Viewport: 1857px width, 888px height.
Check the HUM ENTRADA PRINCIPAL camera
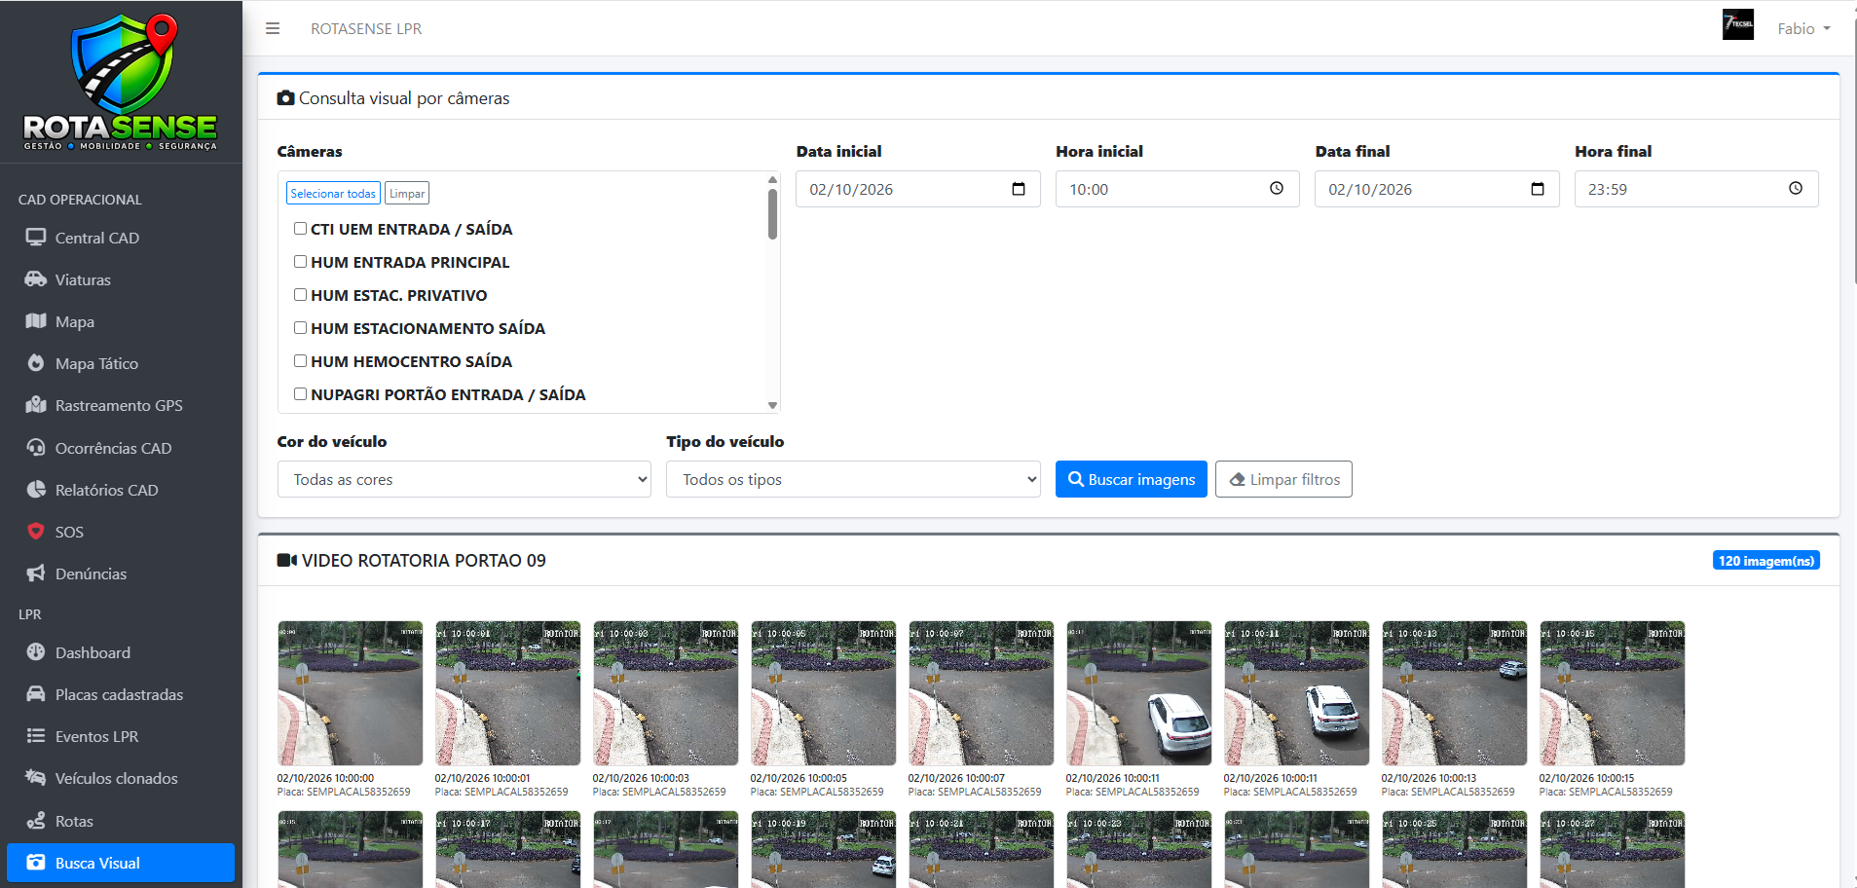click(x=300, y=262)
